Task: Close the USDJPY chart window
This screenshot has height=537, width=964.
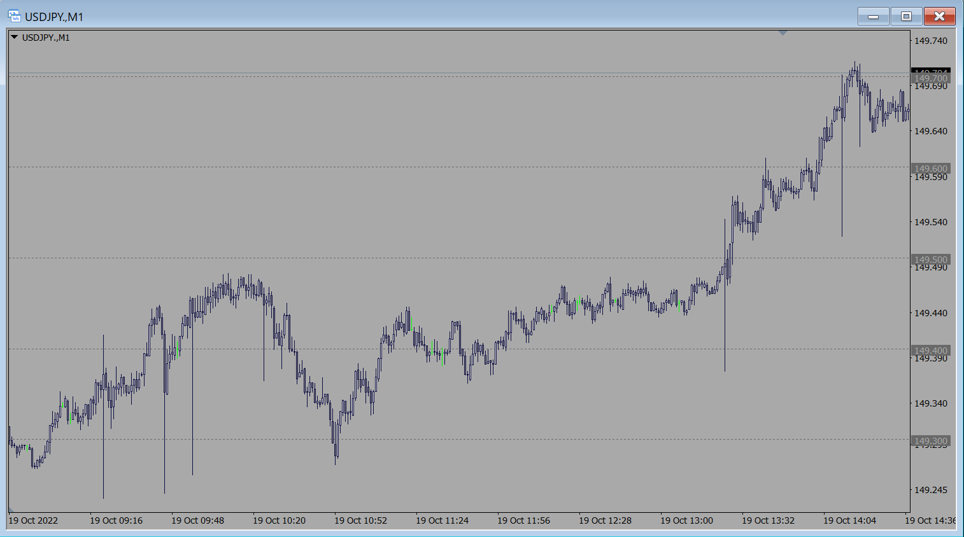Action: (939, 17)
